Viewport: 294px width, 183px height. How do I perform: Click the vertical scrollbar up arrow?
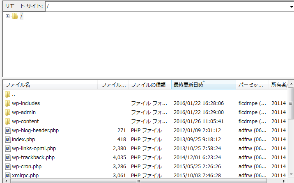[x=291, y=83]
